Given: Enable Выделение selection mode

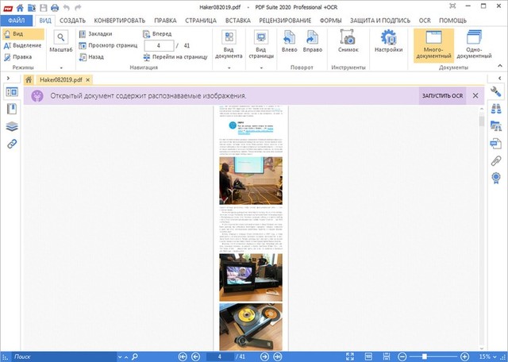Looking at the screenshot, I should click(22, 45).
